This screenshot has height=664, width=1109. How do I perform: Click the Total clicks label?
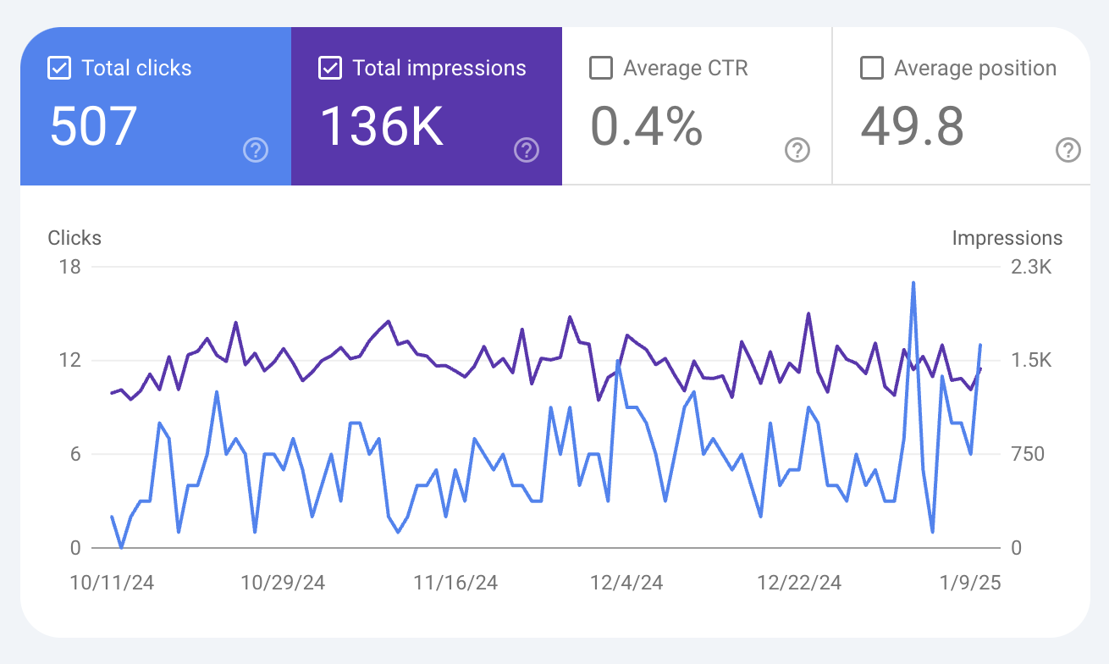[136, 68]
